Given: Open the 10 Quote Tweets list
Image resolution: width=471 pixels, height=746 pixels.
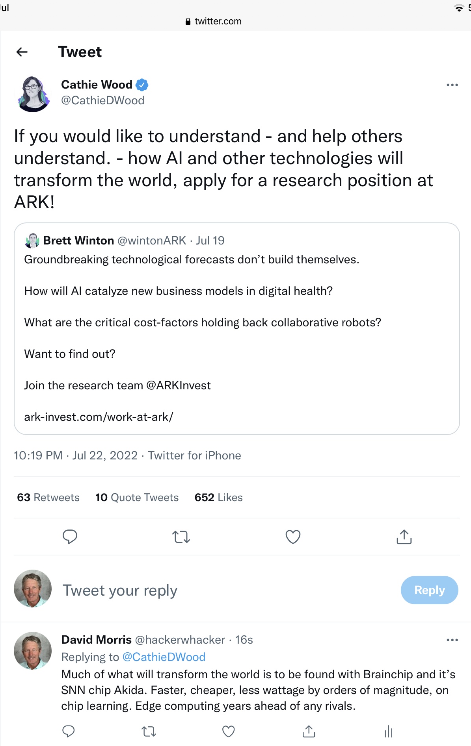Looking at the screenshot, I should click(137, 498).
